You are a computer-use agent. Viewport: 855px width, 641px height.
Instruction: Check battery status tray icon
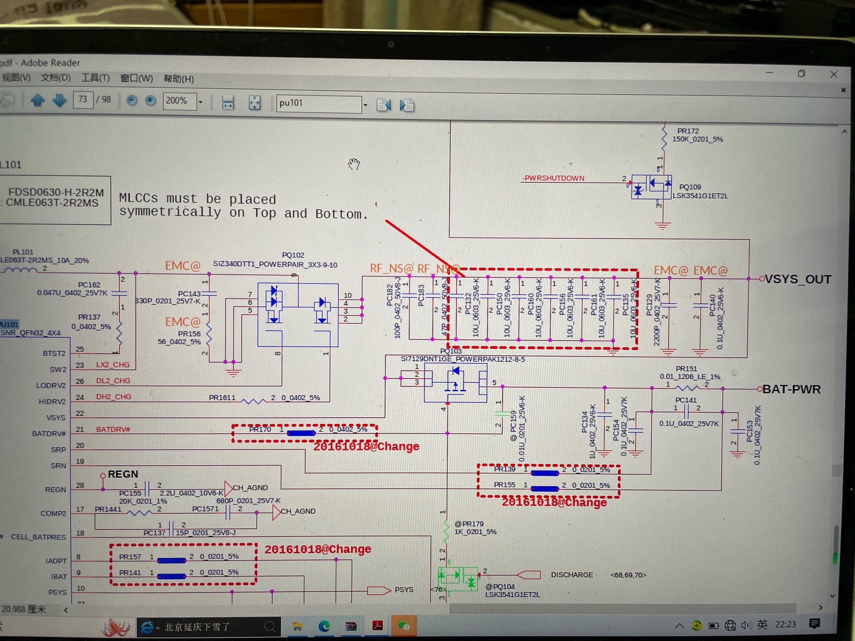713,626
